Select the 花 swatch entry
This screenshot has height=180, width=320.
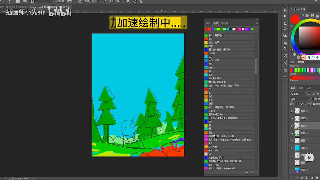(x=210, y=89)
